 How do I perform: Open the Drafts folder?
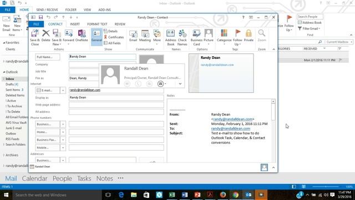coord(12,84)
